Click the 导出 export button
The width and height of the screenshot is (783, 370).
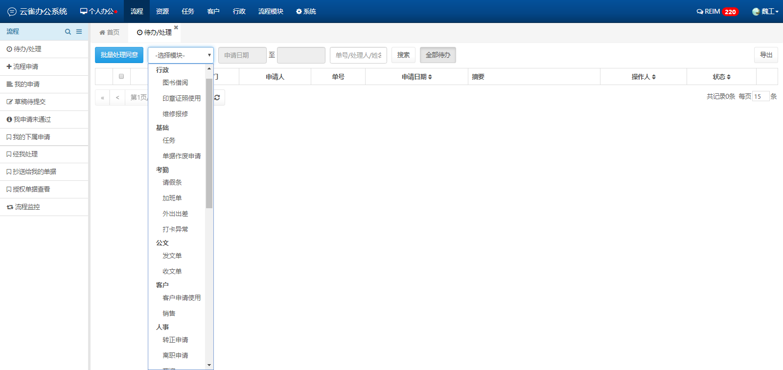pos(766,55)
